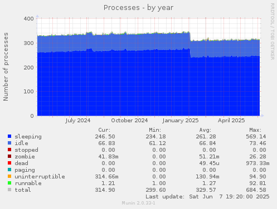Click zombie current value 41.83m
277x209 pixels.
point(108,157)
